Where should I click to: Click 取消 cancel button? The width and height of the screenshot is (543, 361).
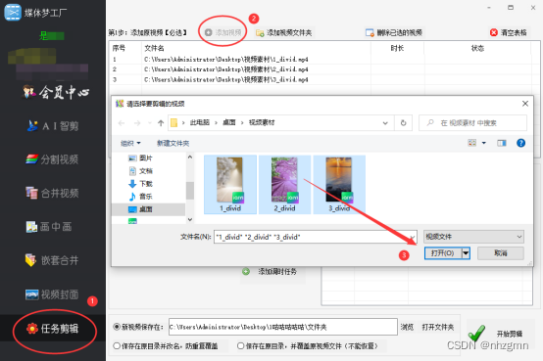[x=501, y=253]
